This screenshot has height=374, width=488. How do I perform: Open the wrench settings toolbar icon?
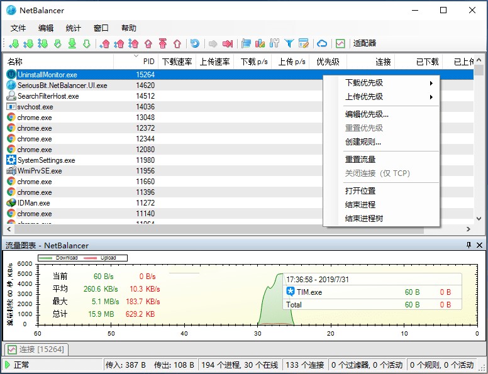pos(274,43)
